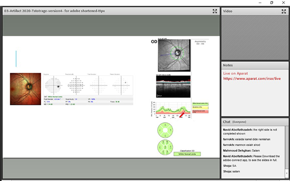Open the aparat.com/irso/live link
The height and width of the screenshot is (181, 290).
click(x=252, y=79)
